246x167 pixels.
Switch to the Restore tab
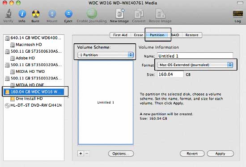point(192,35)
